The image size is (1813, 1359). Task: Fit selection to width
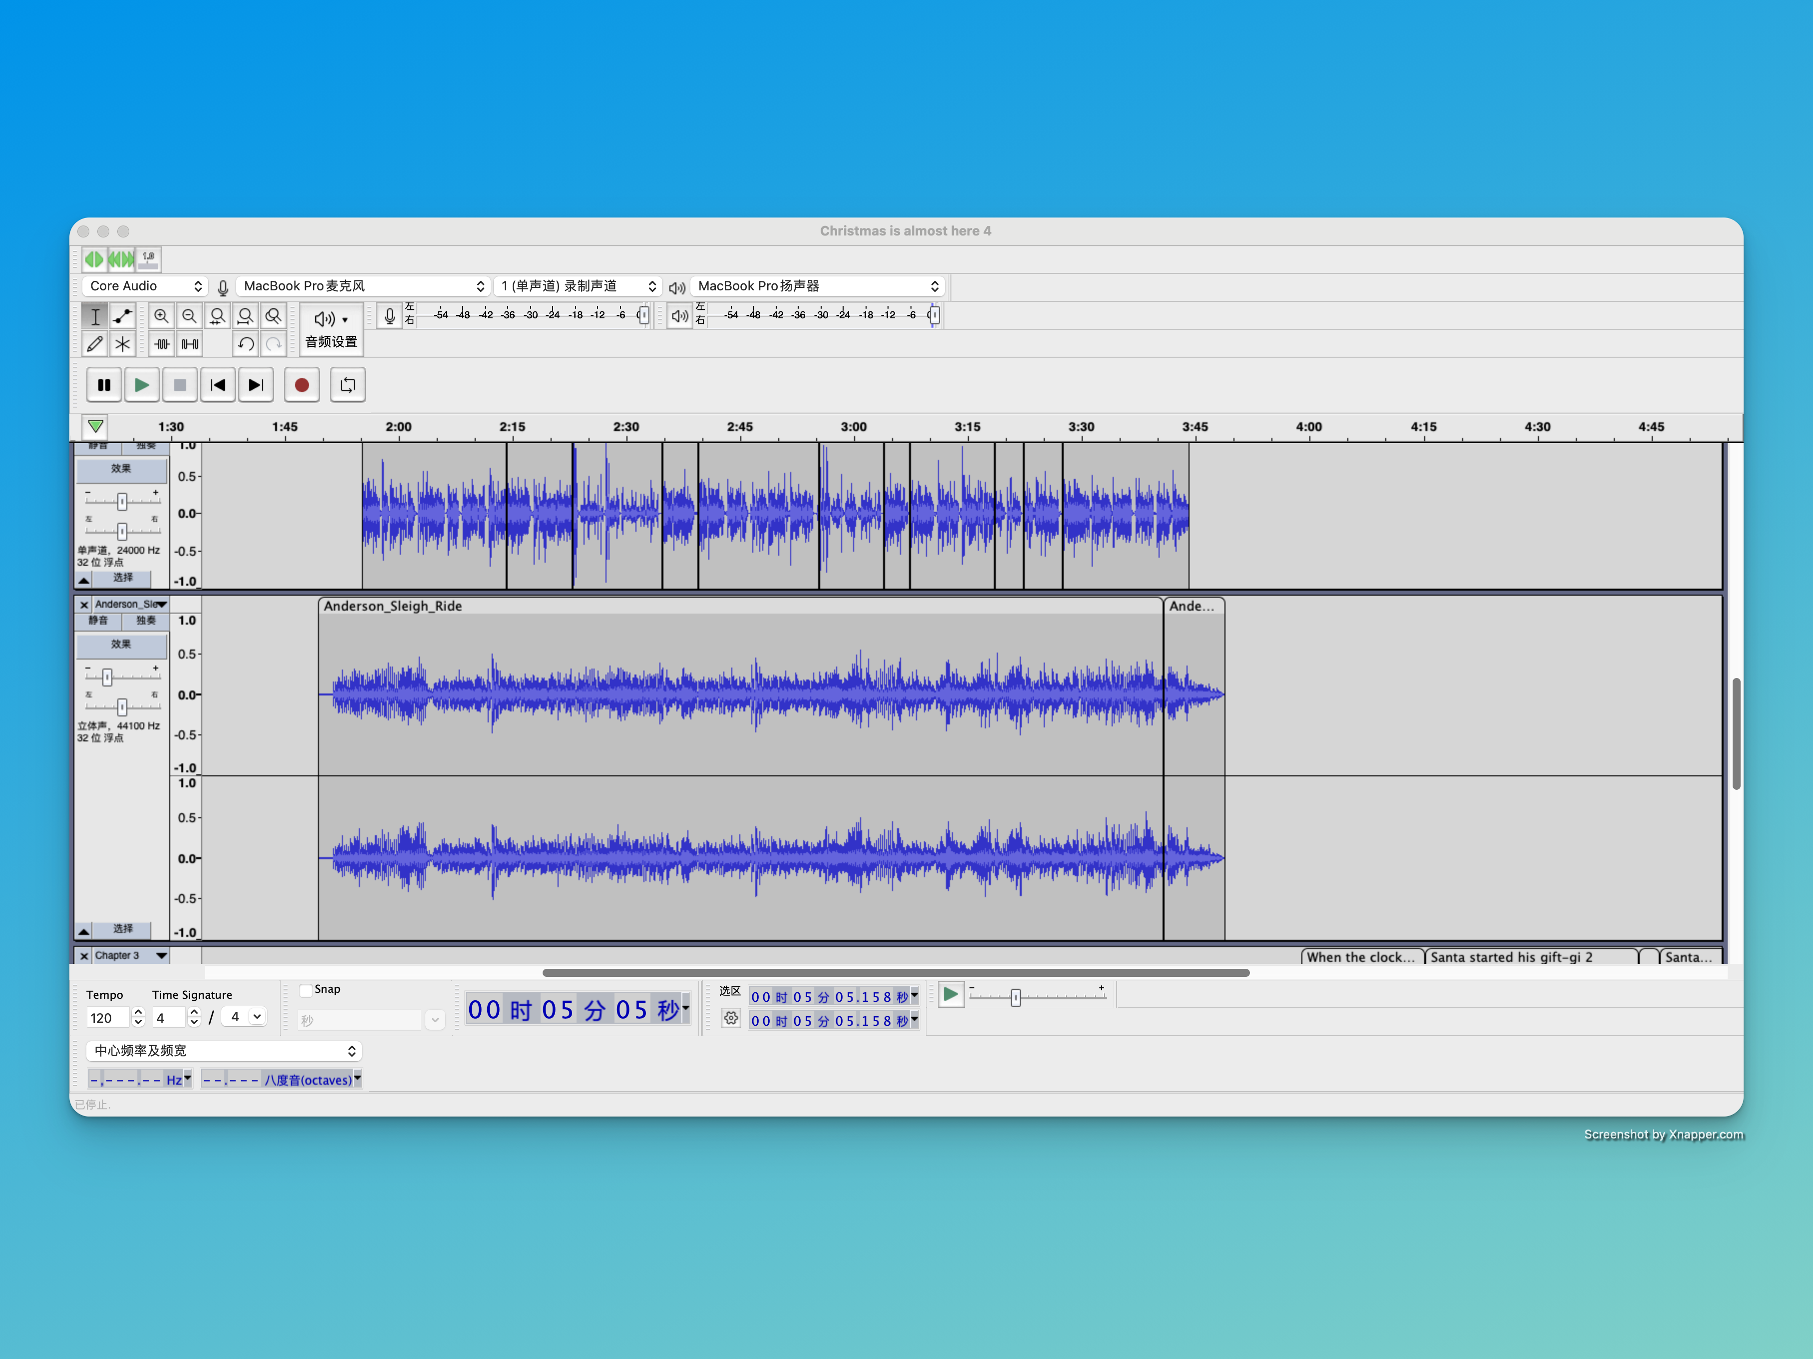click(x=217, y=316)
